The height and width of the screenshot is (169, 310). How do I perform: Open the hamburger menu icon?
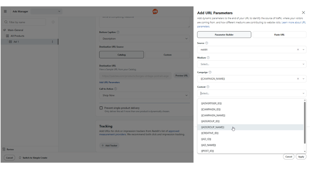click(x=5, y=12)
